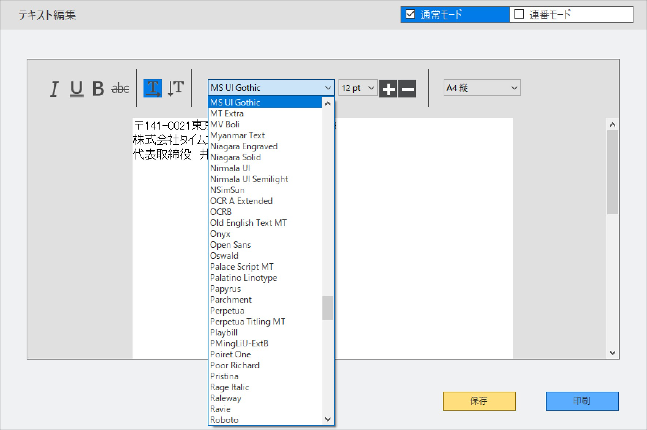This screenshot has height=430, width=647.
Task: Click font list scroll up arrow
Action: (x=328, y=103)
